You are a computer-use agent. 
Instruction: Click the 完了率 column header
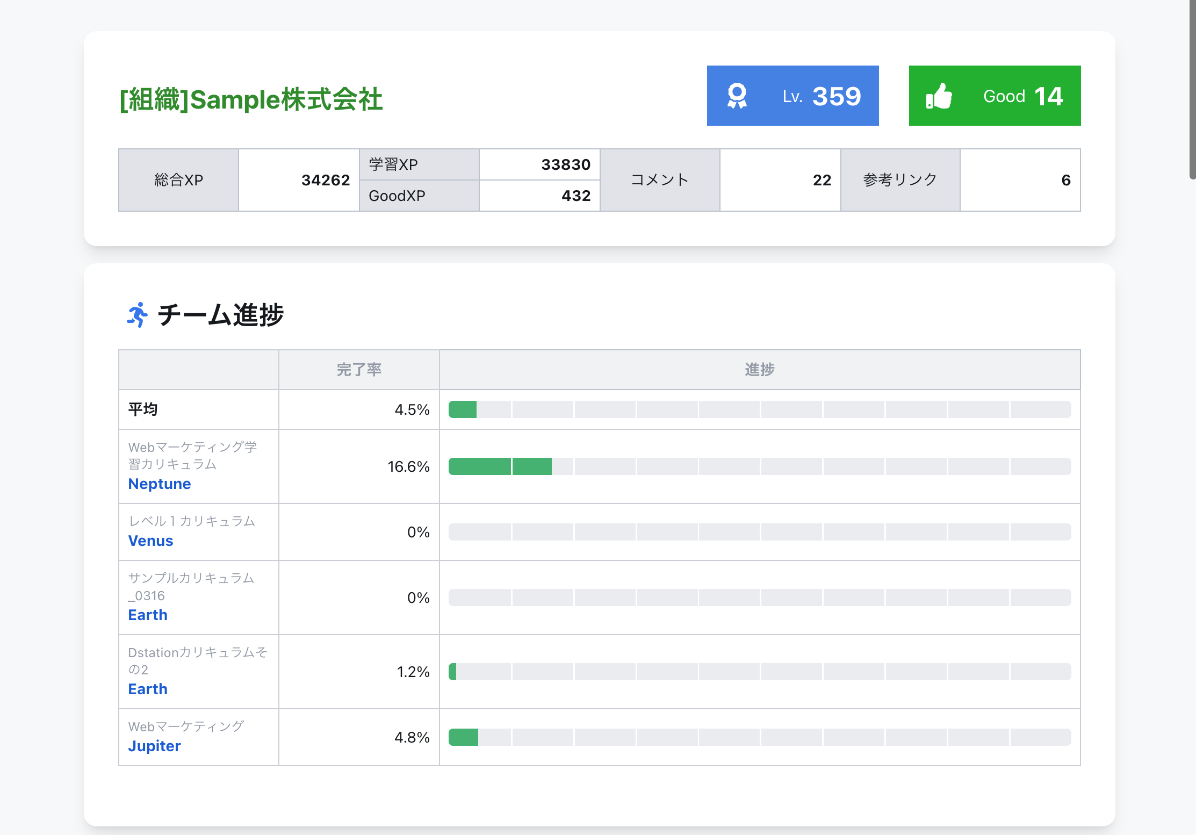pos(359,370)
